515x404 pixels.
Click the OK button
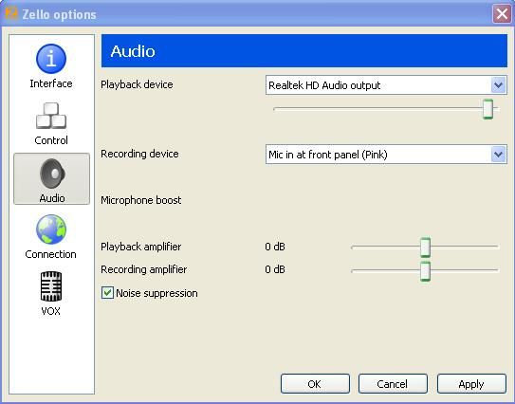[x=315, y=384]
